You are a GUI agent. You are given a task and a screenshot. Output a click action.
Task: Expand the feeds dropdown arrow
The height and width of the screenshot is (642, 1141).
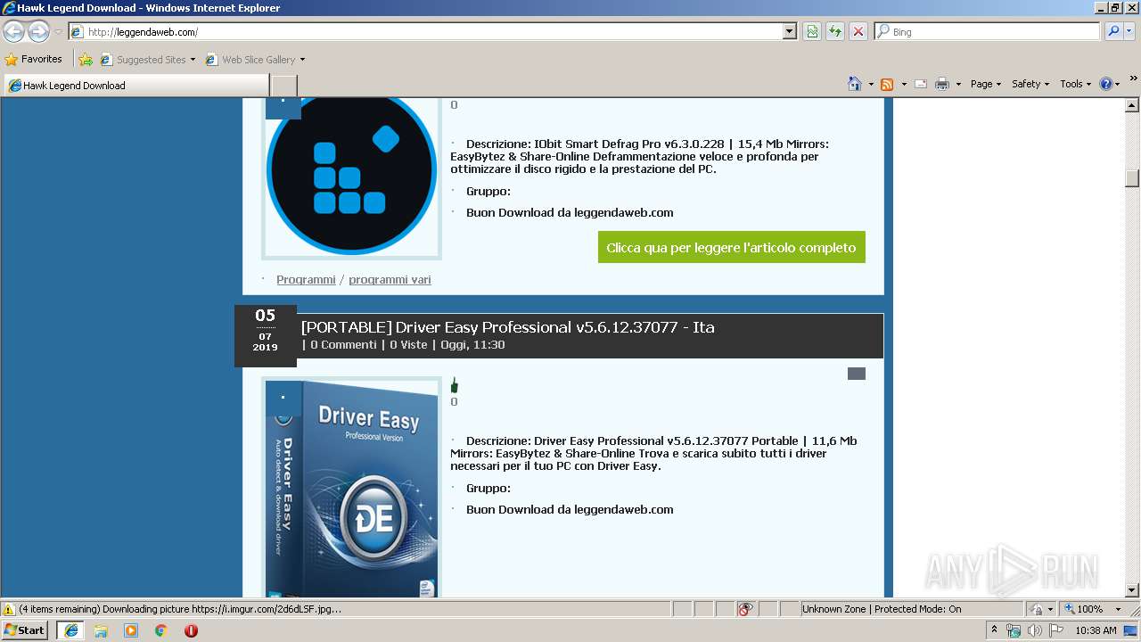(x=903, y=84)
